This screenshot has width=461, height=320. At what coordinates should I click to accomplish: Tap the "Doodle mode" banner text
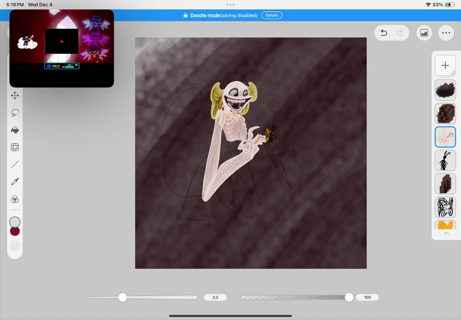tap(205, 15)
